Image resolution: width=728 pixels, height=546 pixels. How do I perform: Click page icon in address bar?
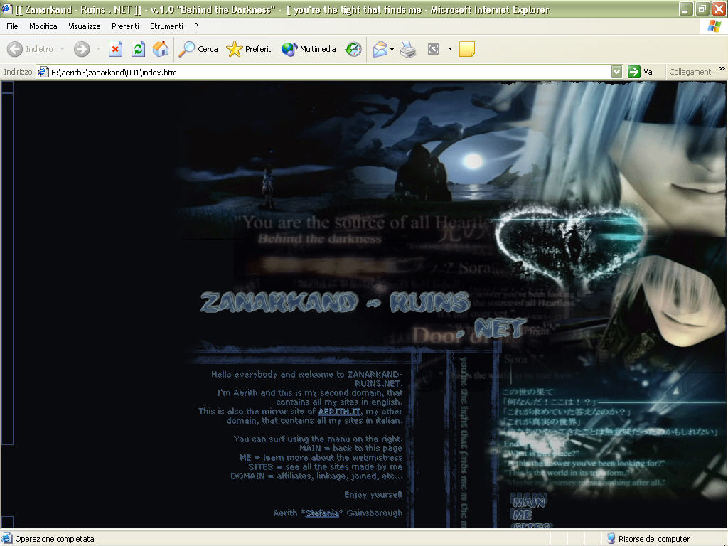[43, 72]
